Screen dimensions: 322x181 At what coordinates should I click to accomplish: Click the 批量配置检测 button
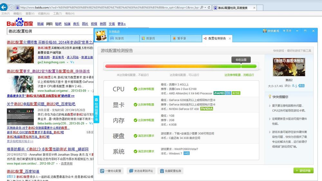click(171, 171)
